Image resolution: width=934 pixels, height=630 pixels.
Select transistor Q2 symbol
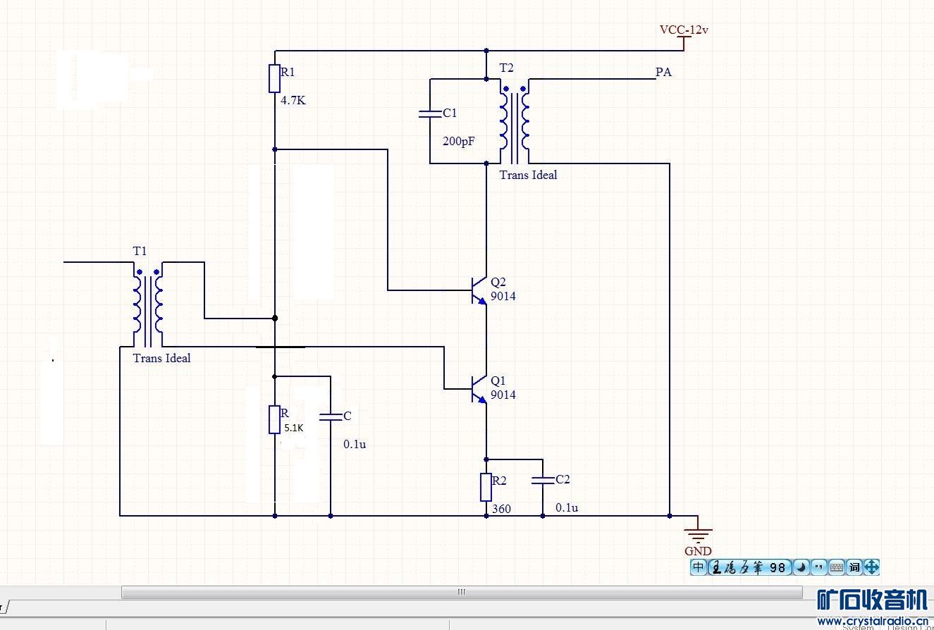[479, 290]
